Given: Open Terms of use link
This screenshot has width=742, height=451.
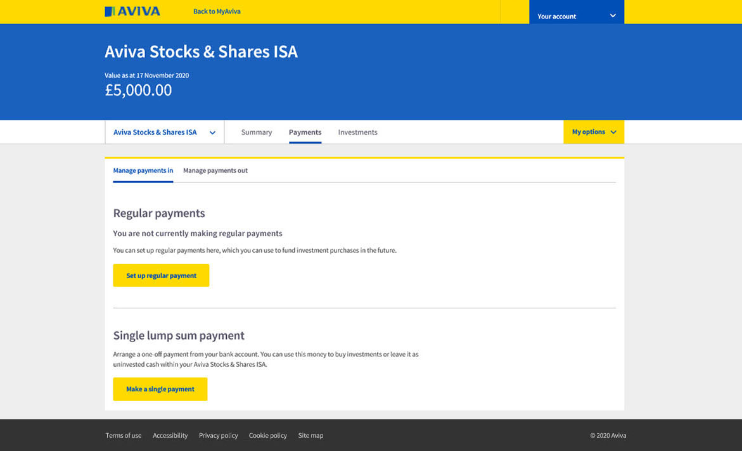Looking at the screenshot, I should coord(124,435).
